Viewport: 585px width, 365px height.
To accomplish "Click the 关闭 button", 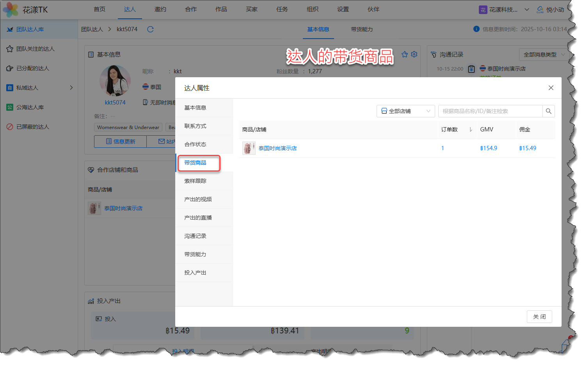I will (539, 317).
